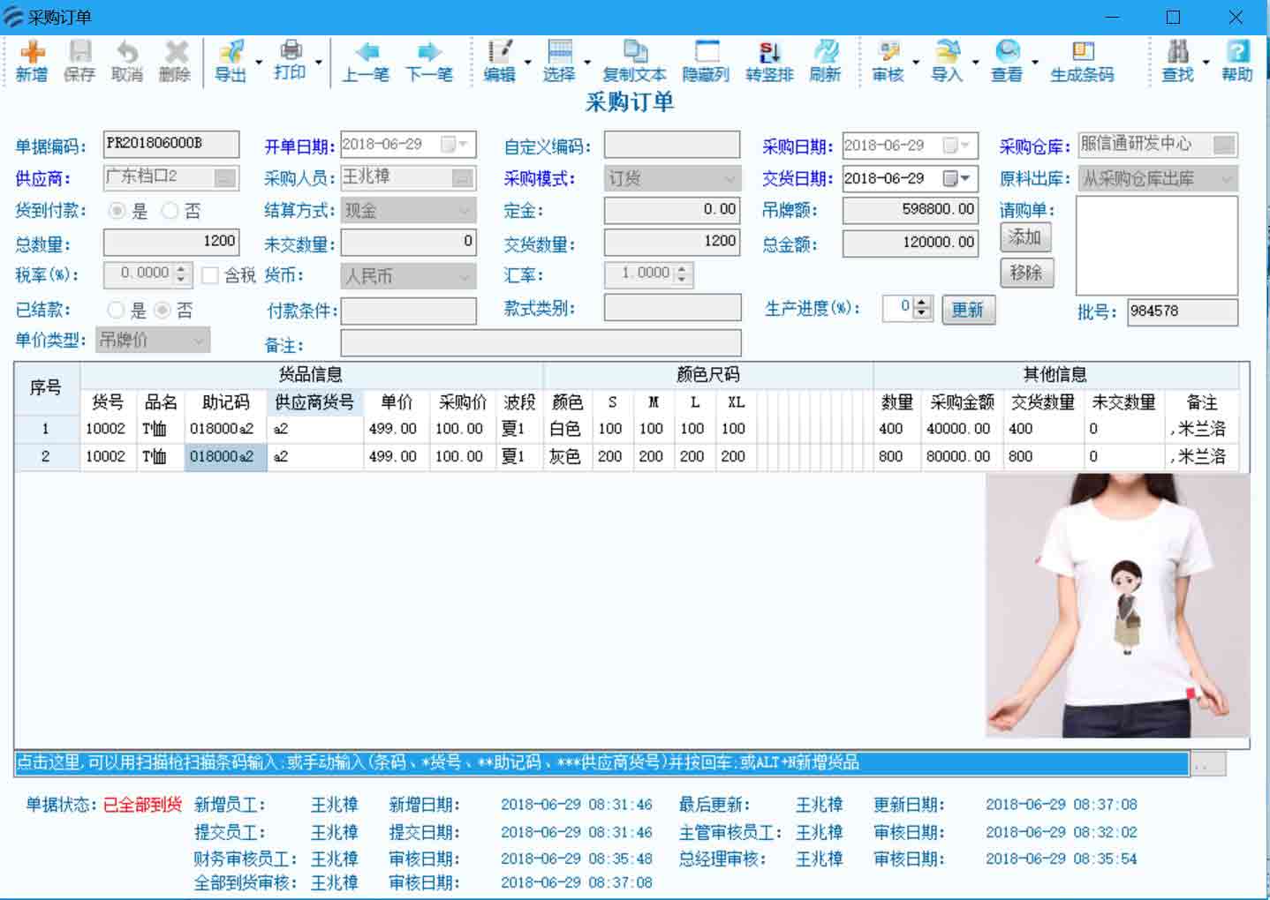Click the 打印 print icon
1270x900 pixels.
290,60
